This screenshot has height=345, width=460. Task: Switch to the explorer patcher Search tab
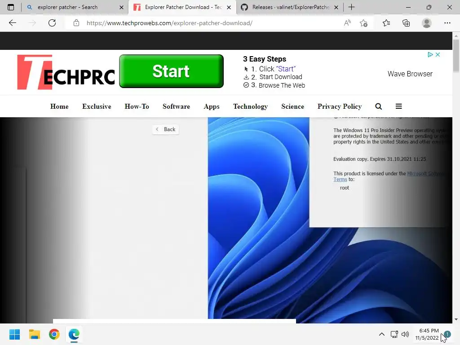point(75,7)
